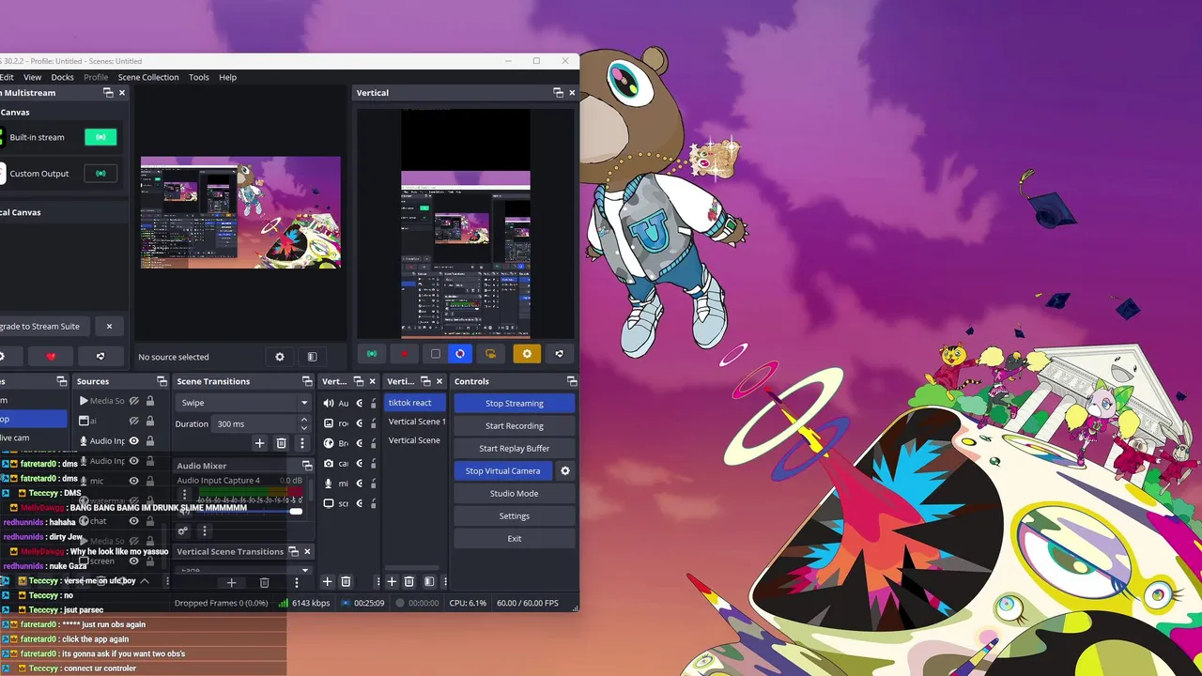This screenshot has width=1202, height=676.
Task: Open Vertical Scene Transitions three-dot menu
Action: (x=296, y=582)
